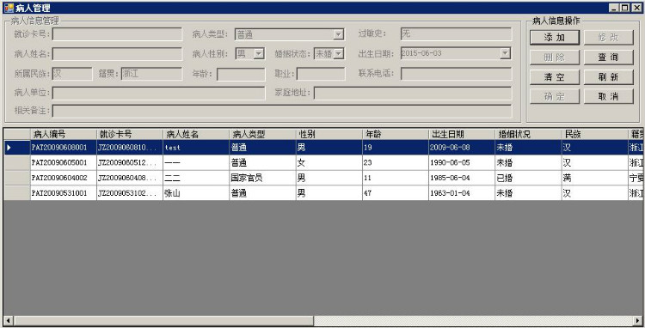The image size is (645, 328).
Task: Open the 病人类型 dropdown arrow
Action: tap(338, 34)
